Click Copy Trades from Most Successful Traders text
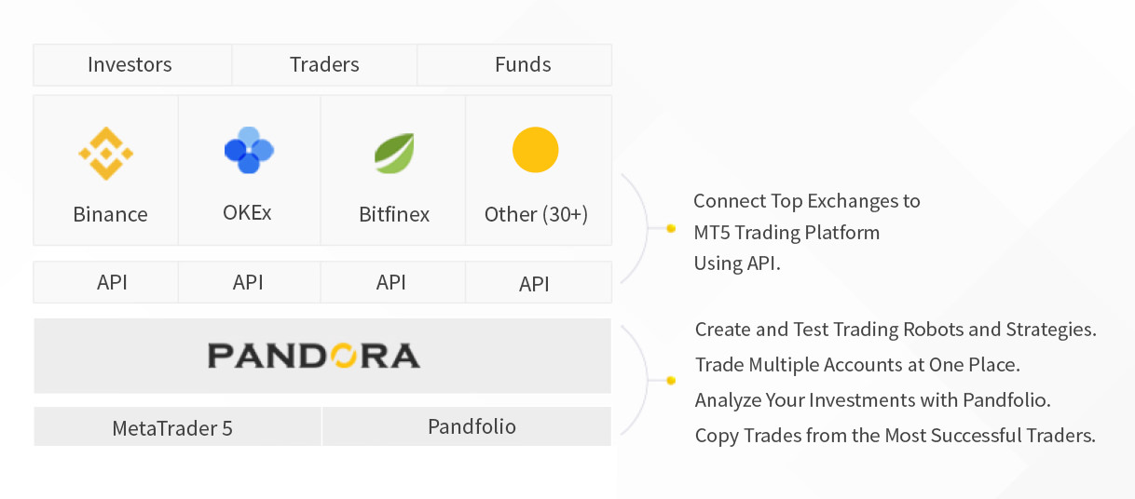This screenshot has width=1135, height=499. 896,435
